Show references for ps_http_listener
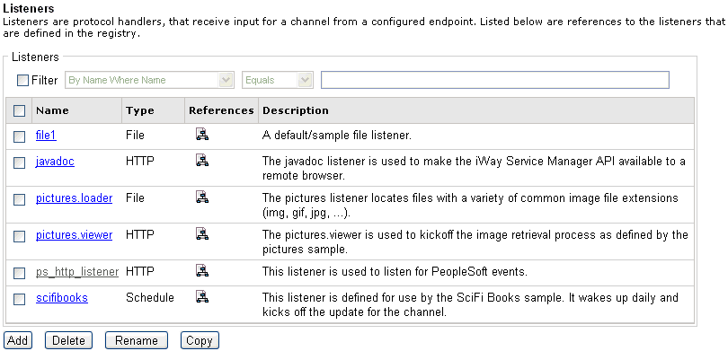This screenshot has width=728, height=351. [202, 271]
